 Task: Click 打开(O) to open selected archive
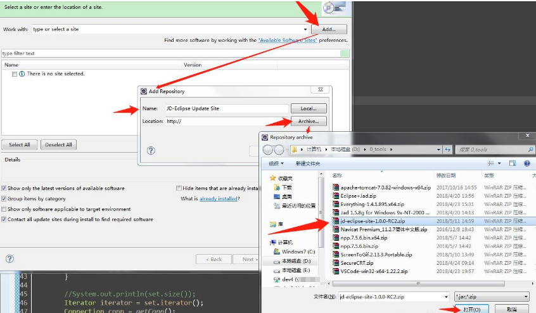[x=472, y=309]
